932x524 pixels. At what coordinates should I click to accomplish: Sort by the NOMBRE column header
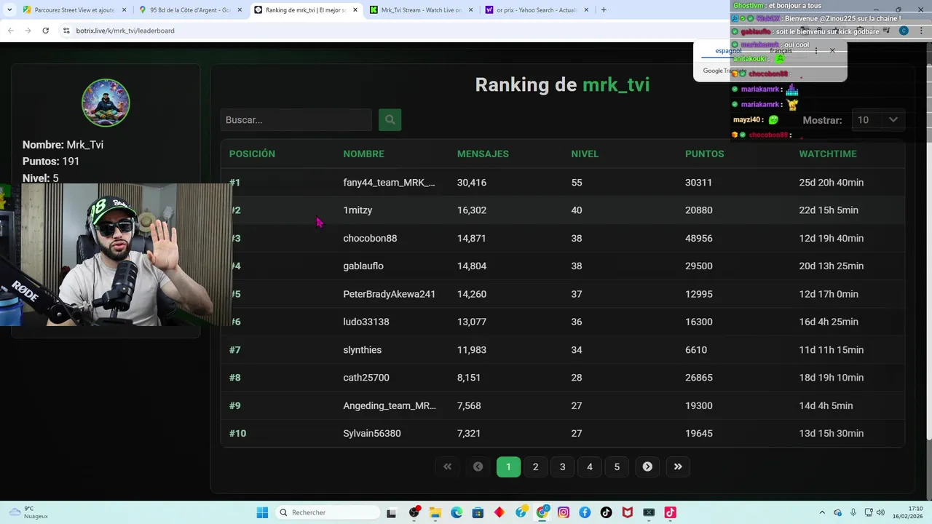click(363, 154)
